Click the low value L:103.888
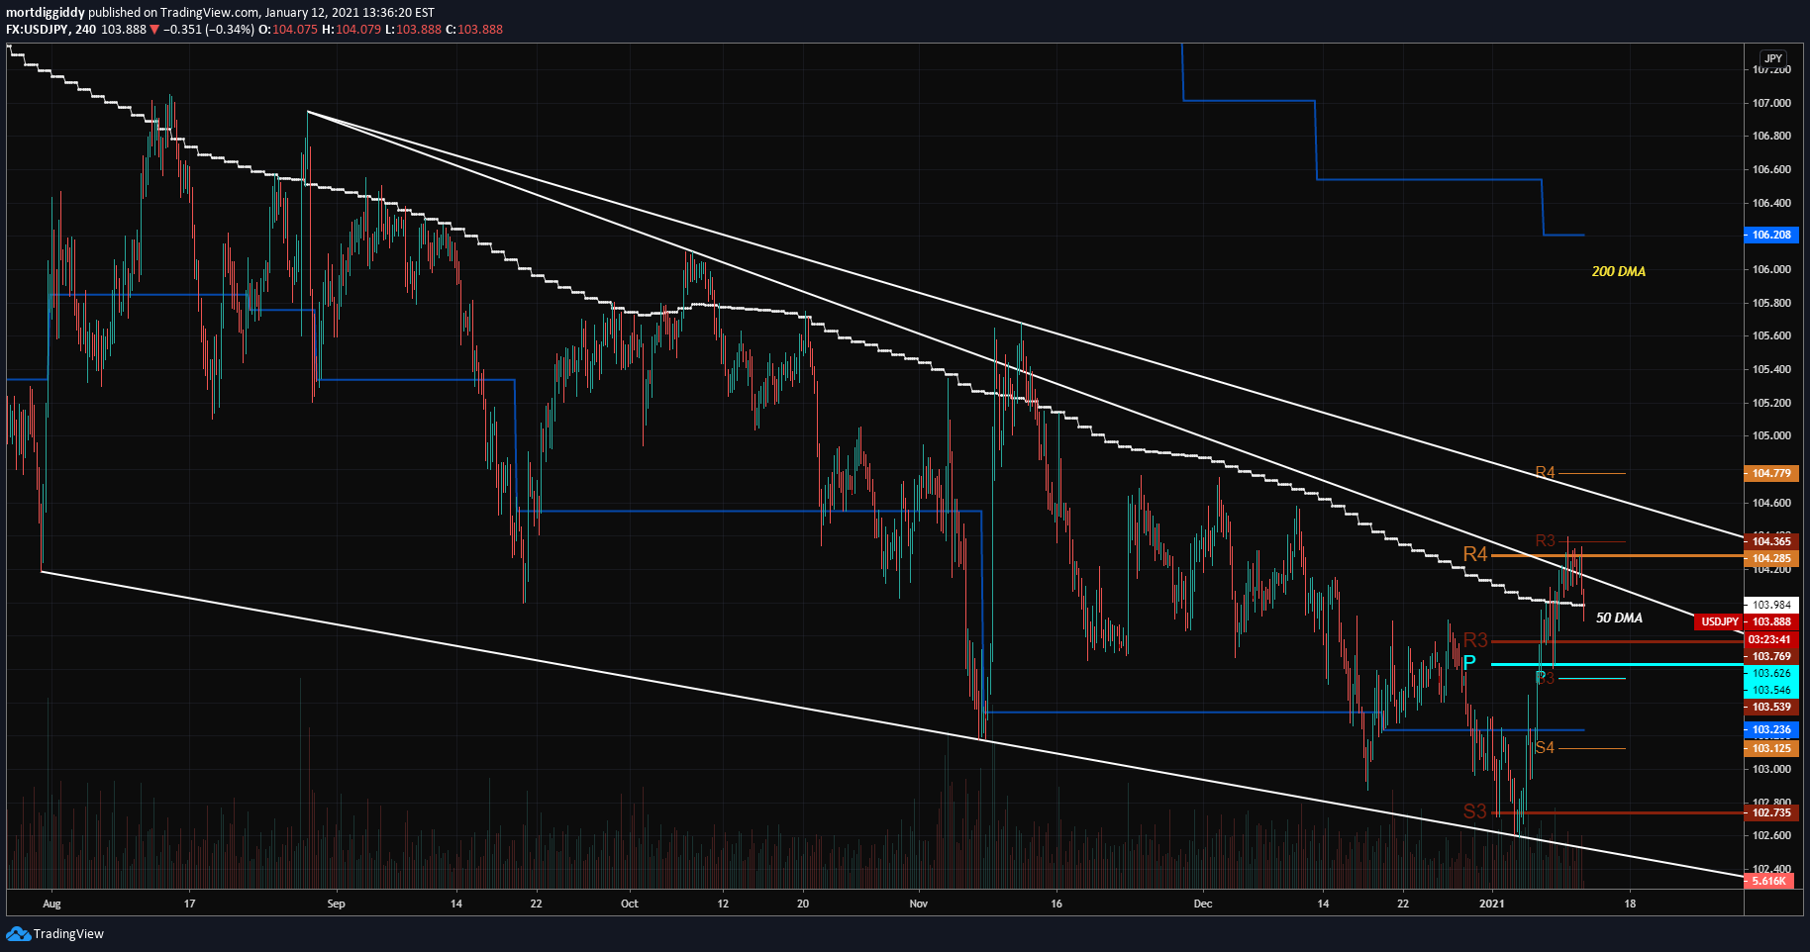Image resolution: width=1810 pixels, height=952 pixels. click(x=414, y=30)
